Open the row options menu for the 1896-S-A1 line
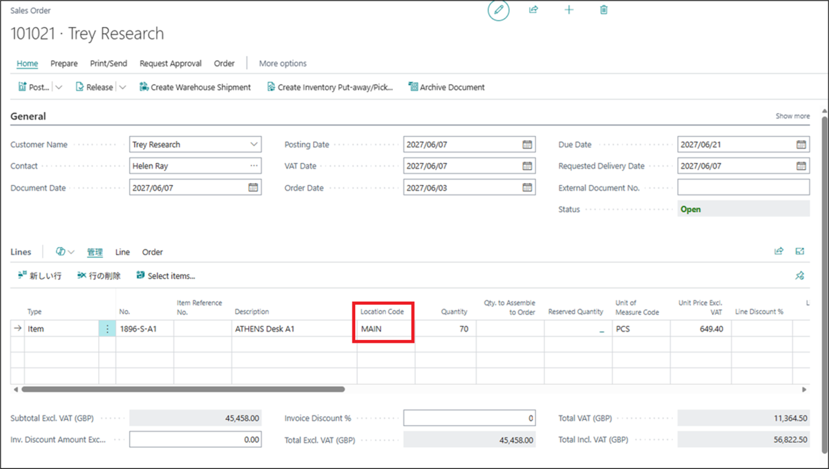This screenshot has height=469, width=829. [x=107, y=329]
